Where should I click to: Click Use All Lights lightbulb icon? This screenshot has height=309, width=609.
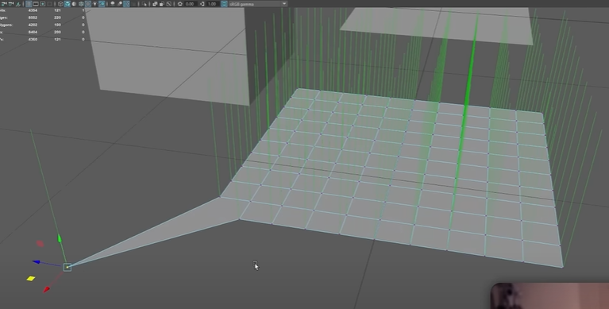click(94, 4)
